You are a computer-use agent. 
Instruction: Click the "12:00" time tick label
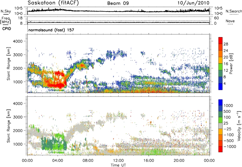click(118, 161)
